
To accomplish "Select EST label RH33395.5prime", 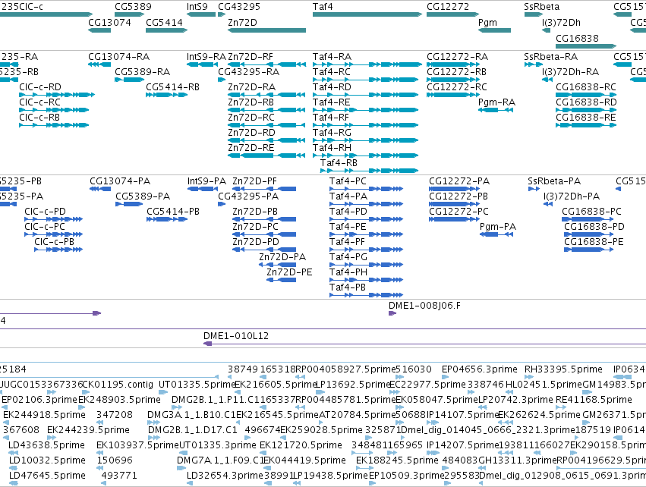I will point(563,369).
